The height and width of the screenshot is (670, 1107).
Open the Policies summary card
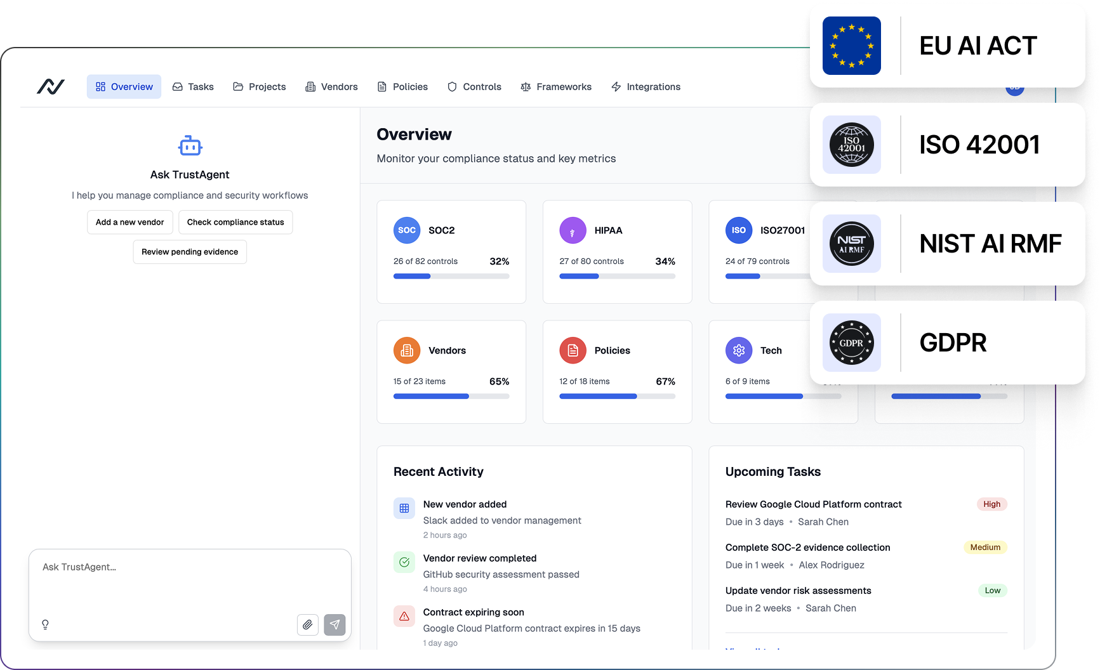tap(617, 372)
